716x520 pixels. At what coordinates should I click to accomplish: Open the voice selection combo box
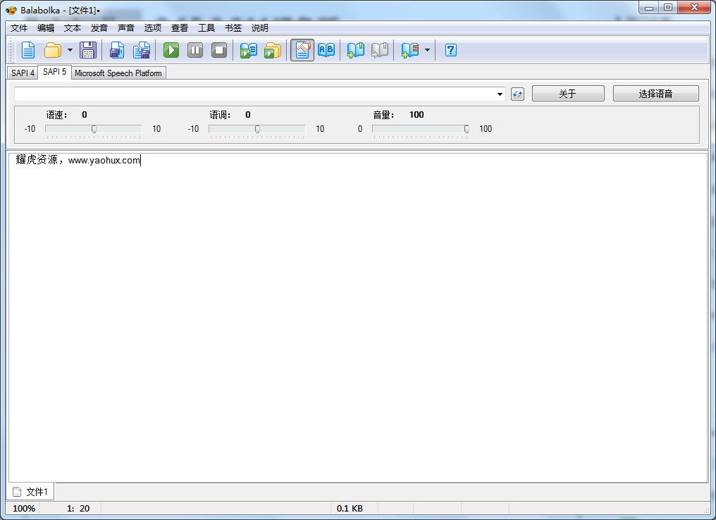coord(259,94)
